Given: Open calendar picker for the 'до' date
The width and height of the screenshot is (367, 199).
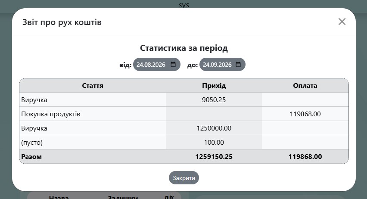Looking at the screenshot, I should 238,65.
